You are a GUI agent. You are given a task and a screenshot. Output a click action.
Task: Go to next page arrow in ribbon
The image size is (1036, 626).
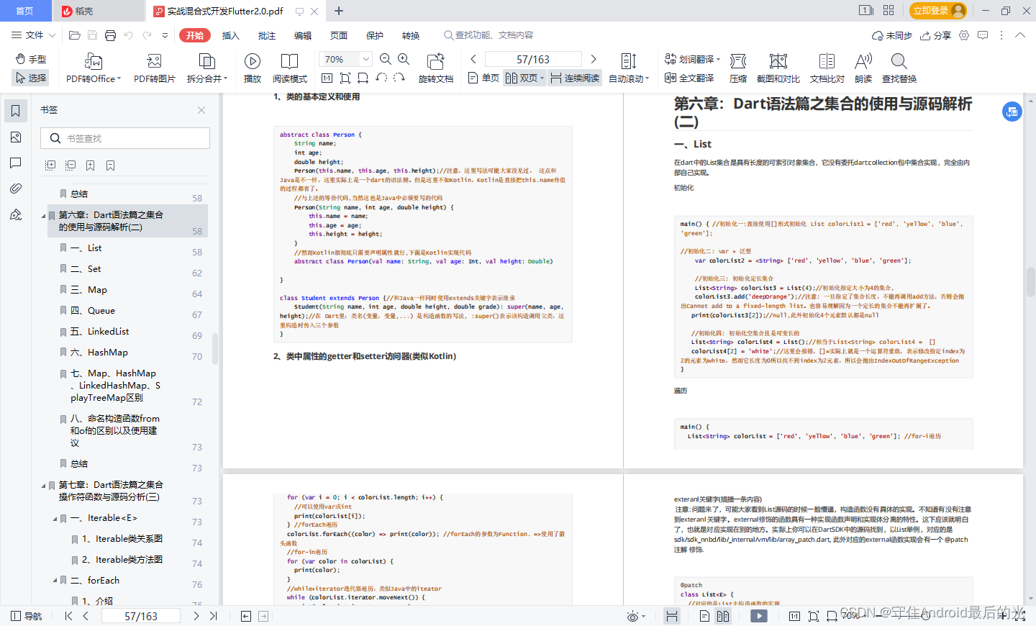pos(594,59)
